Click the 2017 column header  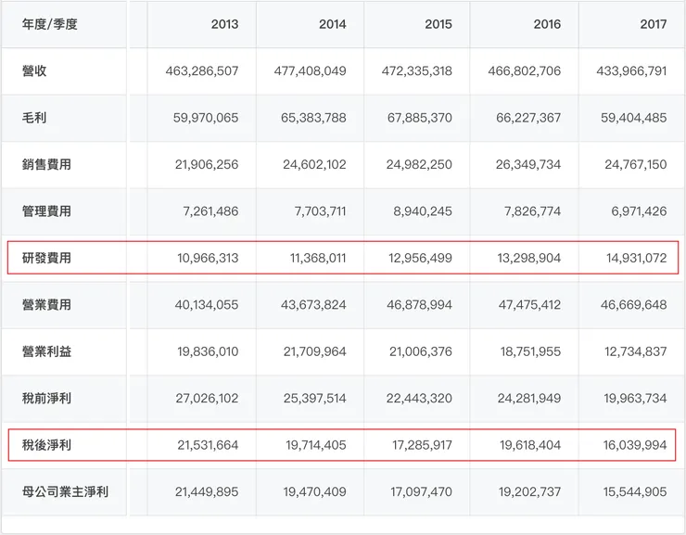coord(653,25)
